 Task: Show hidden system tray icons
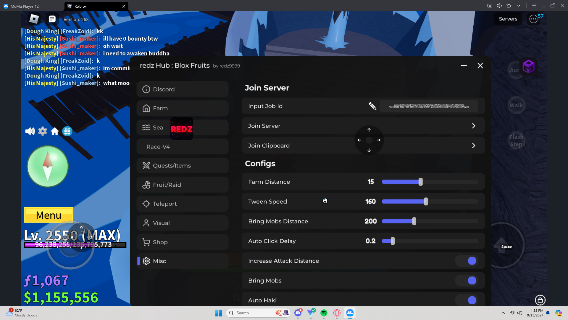tap(503, 313)
